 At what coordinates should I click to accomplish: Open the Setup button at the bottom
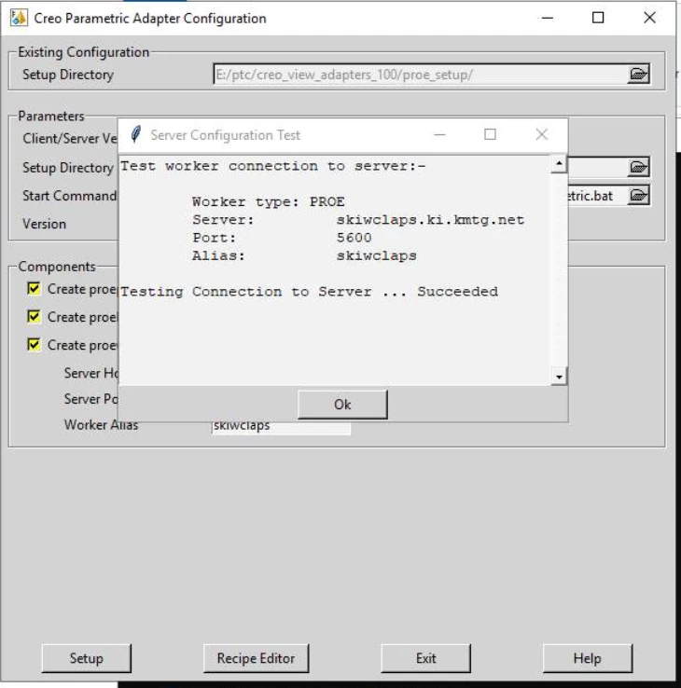click(x=87, y=658)
